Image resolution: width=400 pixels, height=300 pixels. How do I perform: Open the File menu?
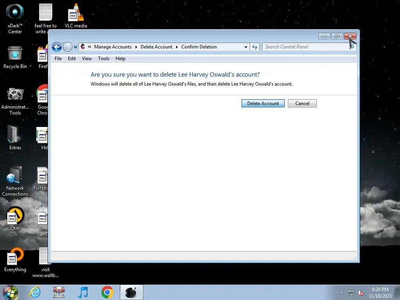[x=58, y=59]
